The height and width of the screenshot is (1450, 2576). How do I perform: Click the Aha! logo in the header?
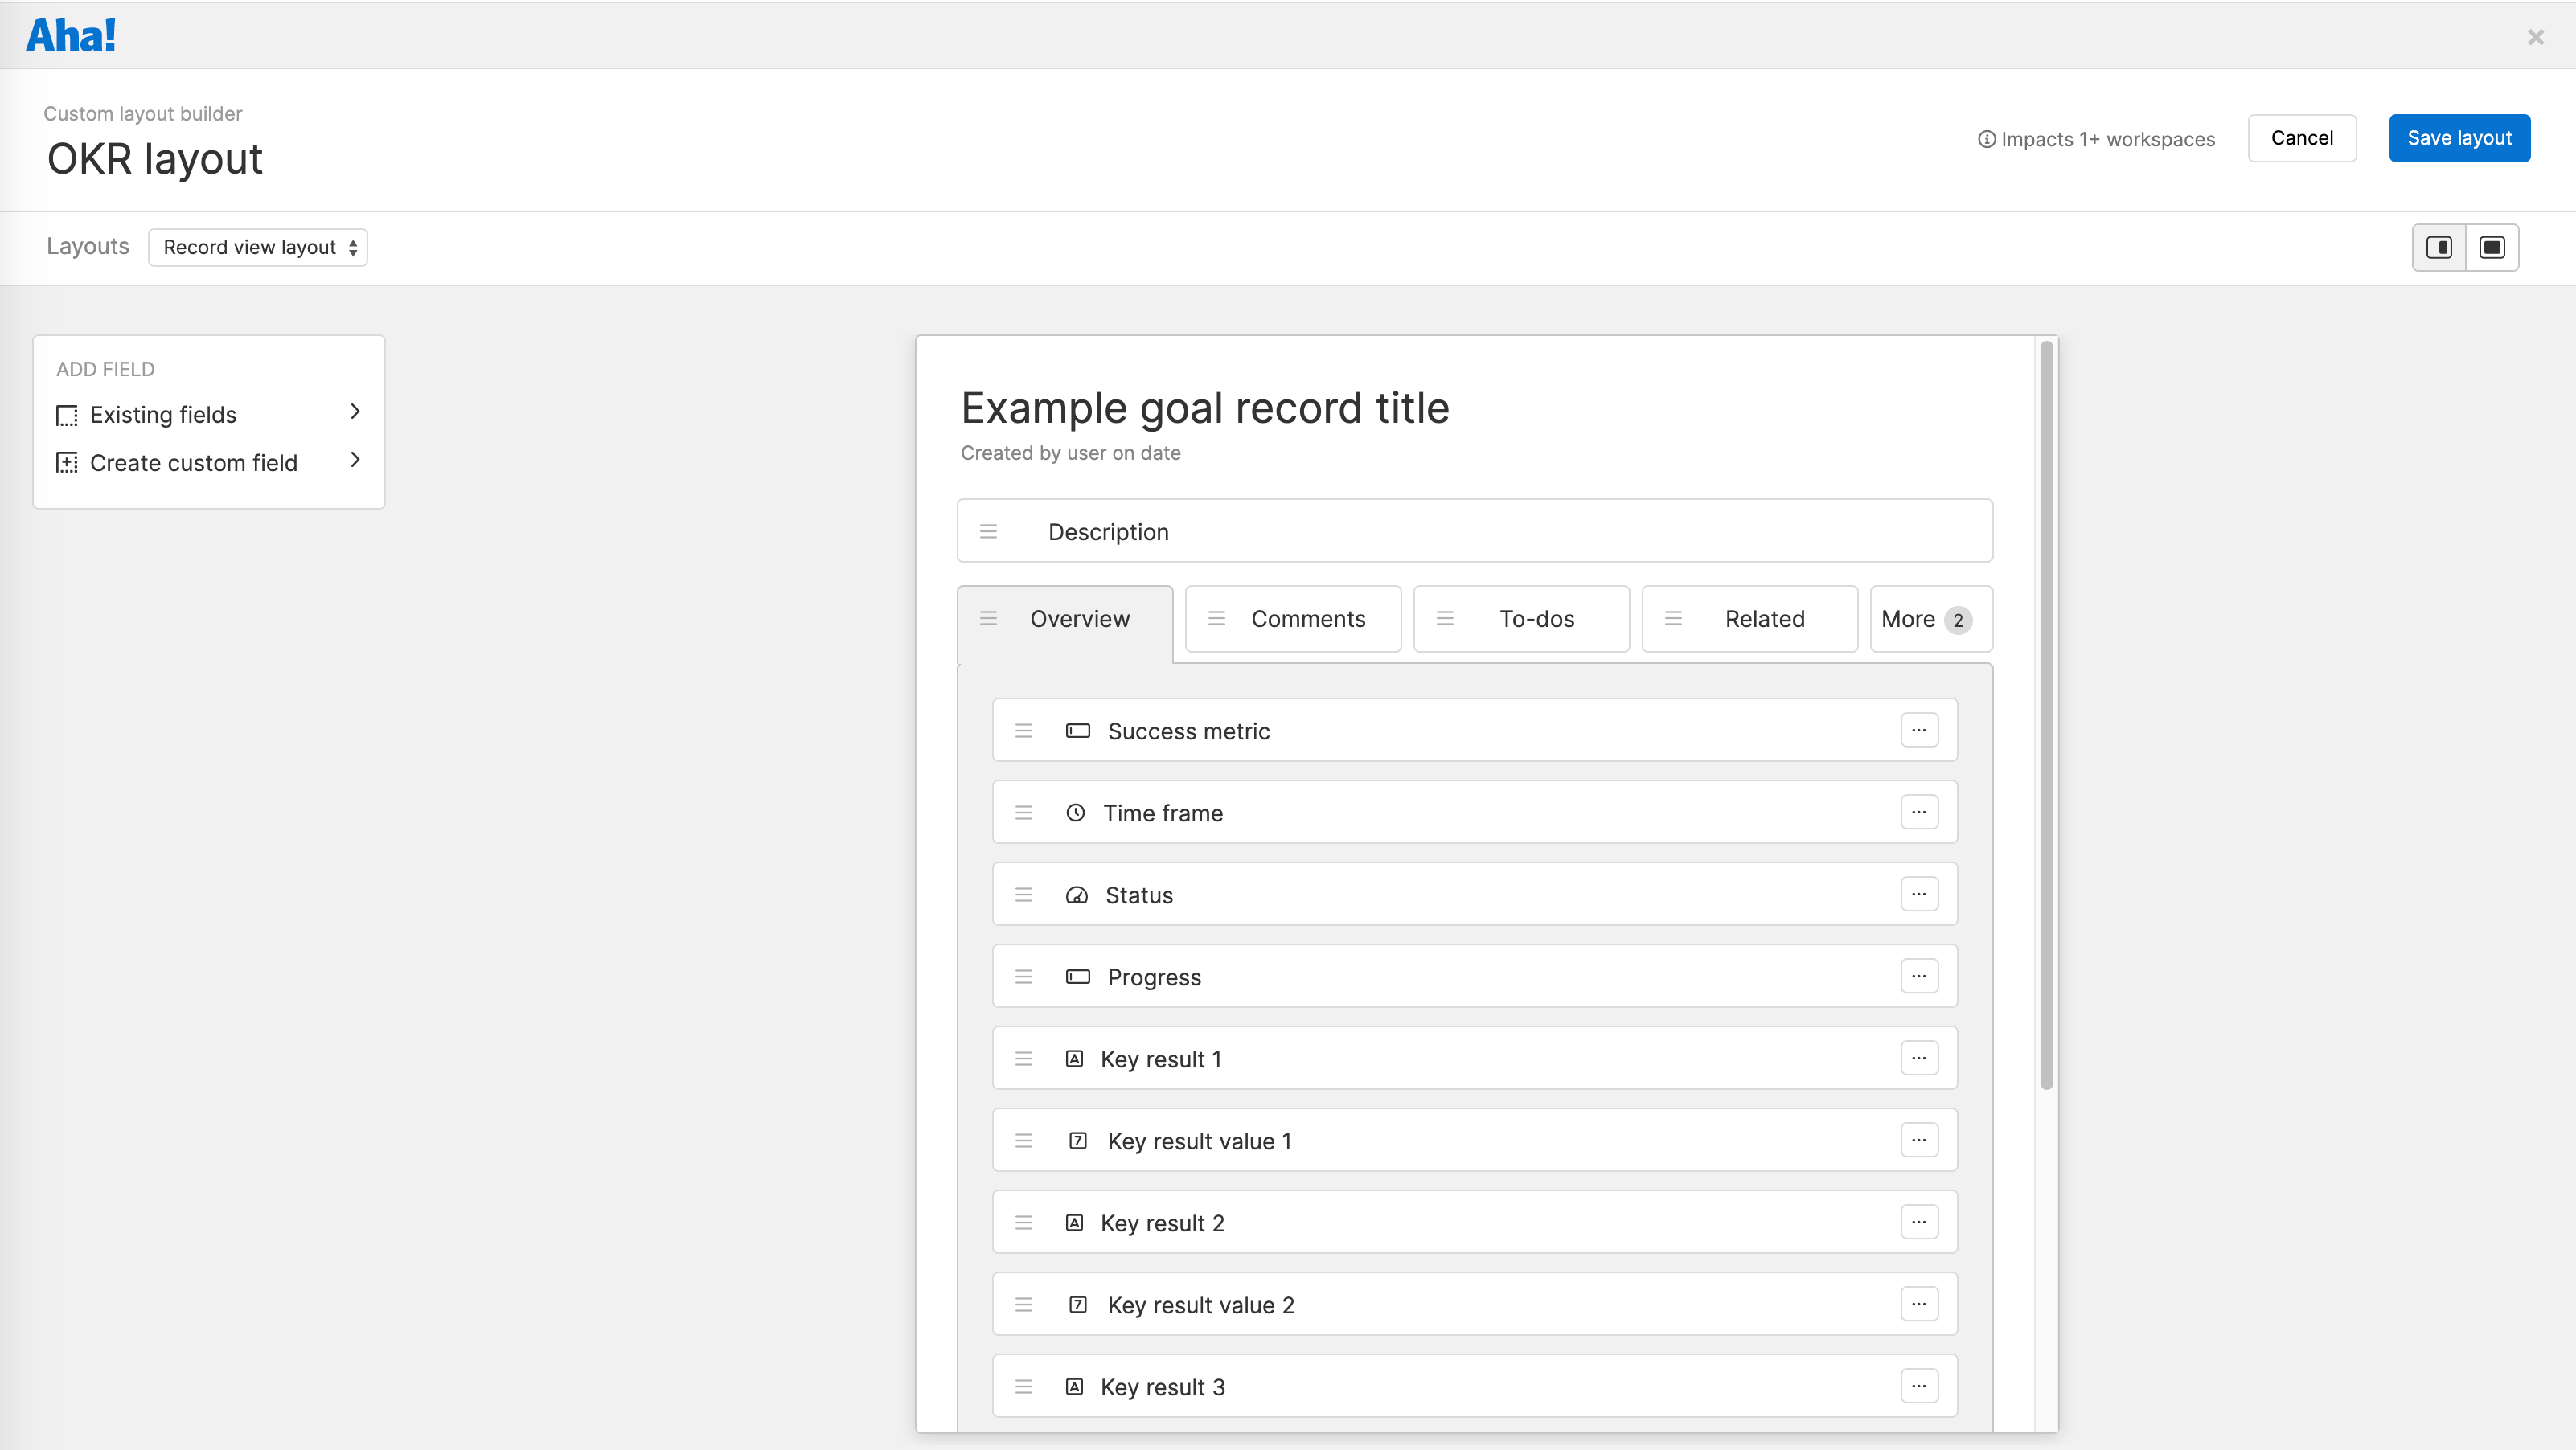(70, 34)
